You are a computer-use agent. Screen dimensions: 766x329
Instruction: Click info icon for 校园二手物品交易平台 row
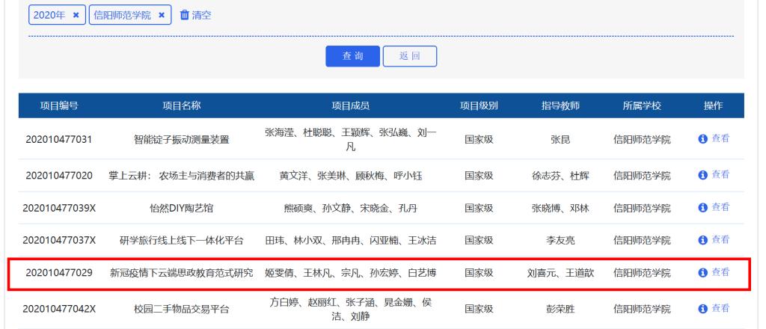(702, 308)
